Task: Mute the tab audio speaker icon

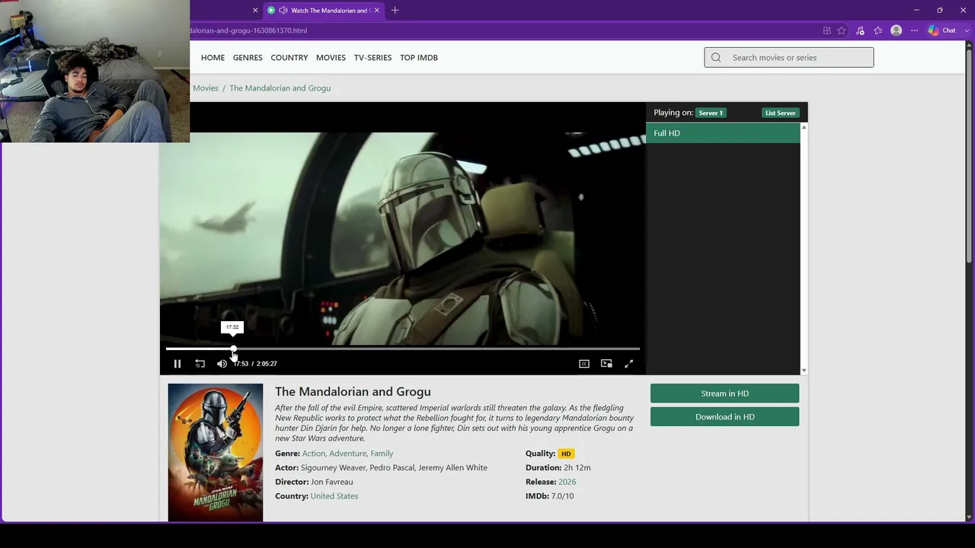Action: coord(283,11)
